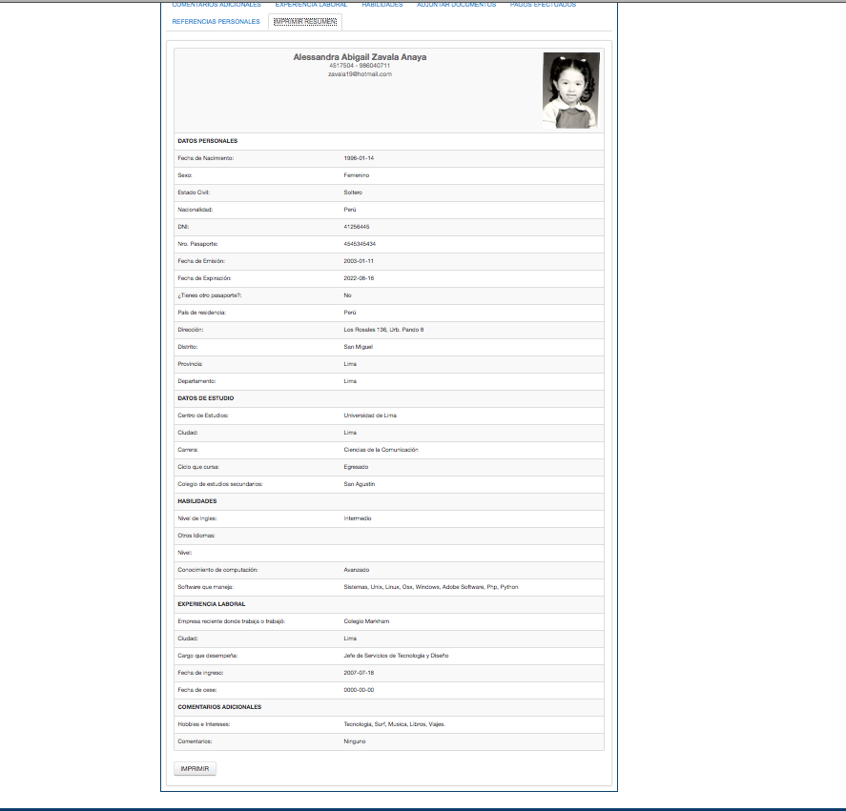Click the secondary school value San Agustín
This screenshot has height=811, width=846.
click(360, 484)
